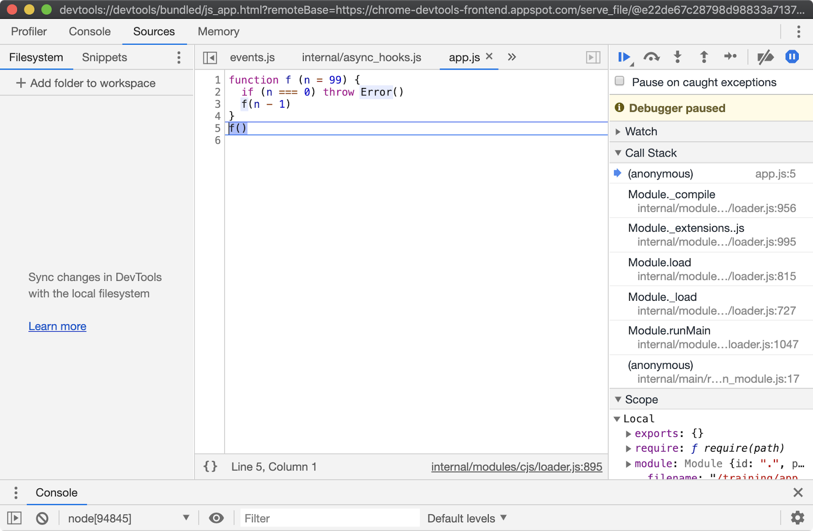Screen dimensions: 813x531
Task: Show more source tabs
Action: coord(512,57)
